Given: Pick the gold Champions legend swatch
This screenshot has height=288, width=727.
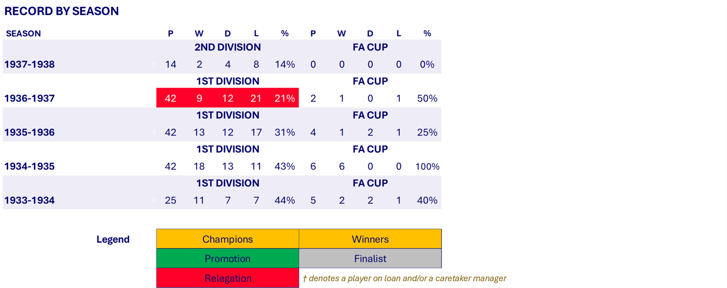Looking at the screenshot, I should point(227,239).
